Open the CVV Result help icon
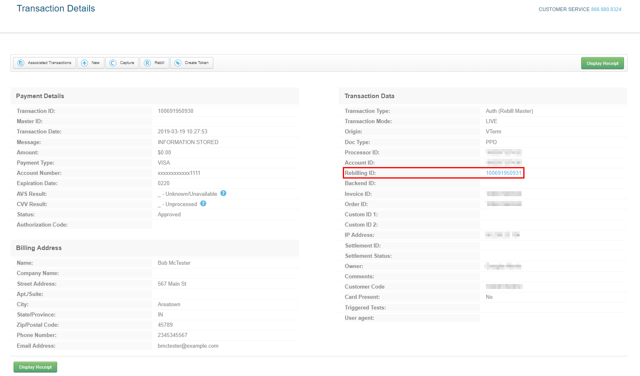The height and width of the screenshot is (376, 640). click(203, 204)
